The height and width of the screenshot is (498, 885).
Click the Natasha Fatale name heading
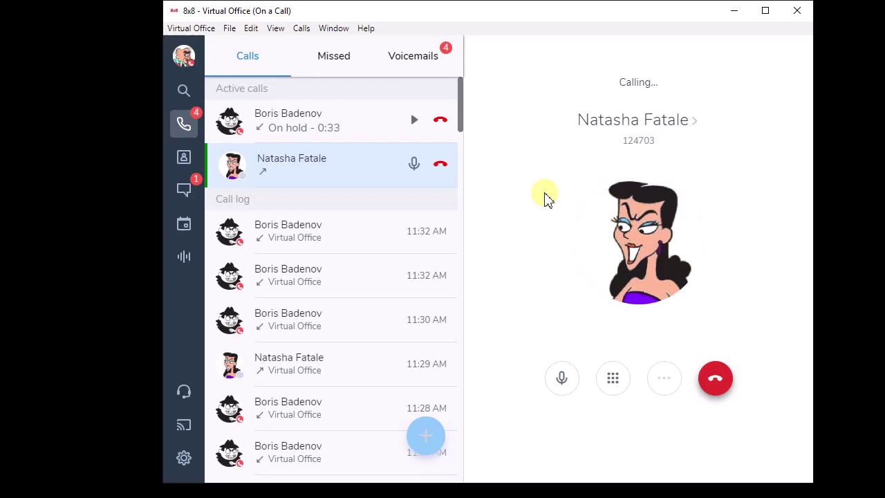tap(633, 120)
